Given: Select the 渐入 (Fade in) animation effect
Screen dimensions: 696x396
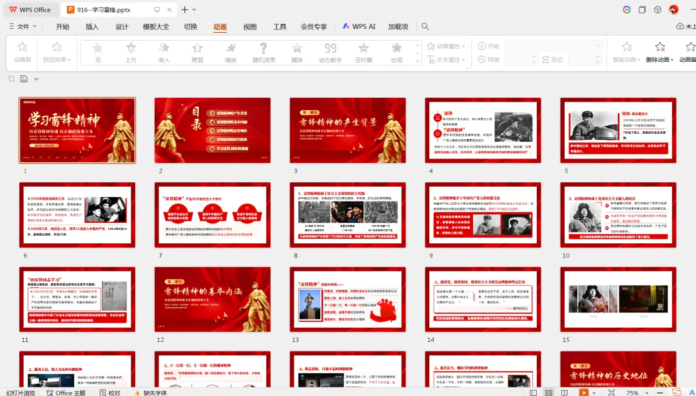Looking at the screenshot, I should pyautogui.click(x=164, y=53).
